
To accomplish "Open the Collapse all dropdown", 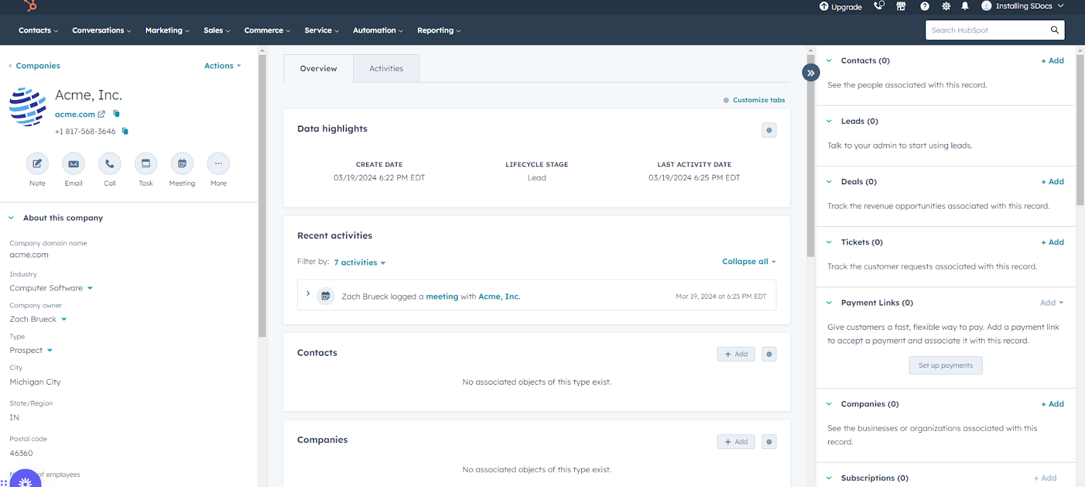I will click(x=749, y=261).
